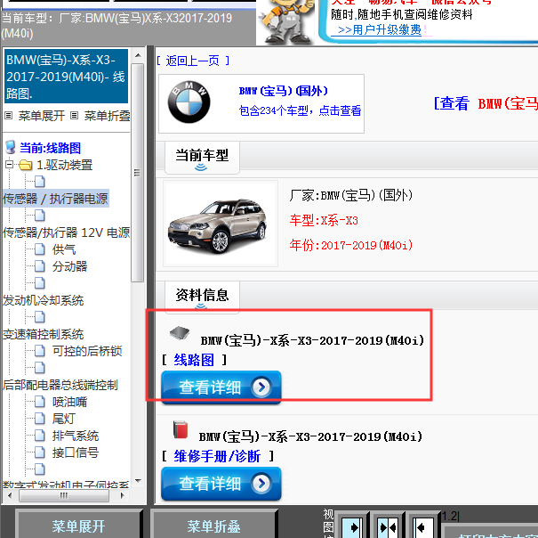The height and width of the screenshot is (538, 538).
Task: Click the document icon next to 排气系统
Action: [x=40, y=436]
